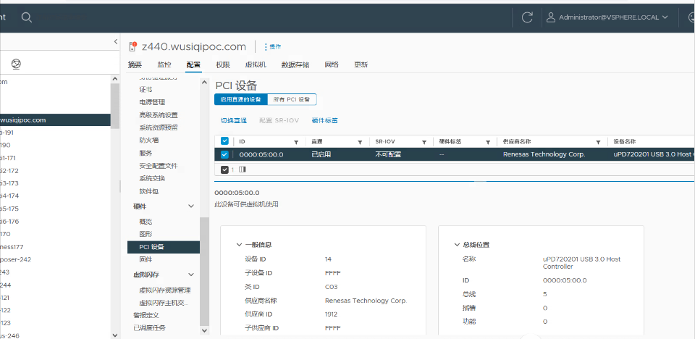Open the 虚拟机 tab
695x339 pixels.
[x=256, y=64]
